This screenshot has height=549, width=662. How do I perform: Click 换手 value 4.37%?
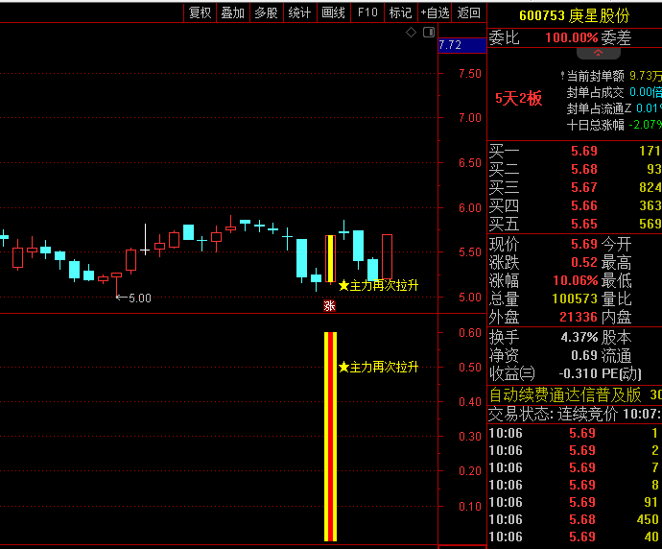(579, 337)
